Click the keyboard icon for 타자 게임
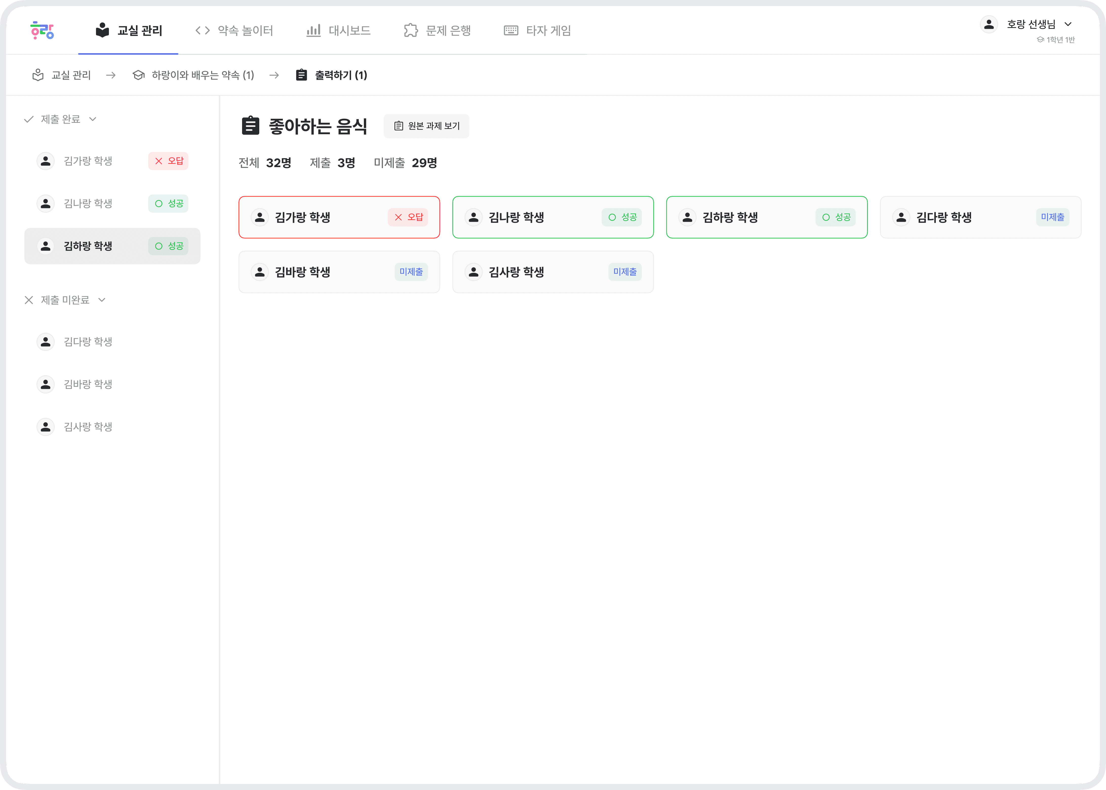The image size is (1106, 790). pos(511,31)
